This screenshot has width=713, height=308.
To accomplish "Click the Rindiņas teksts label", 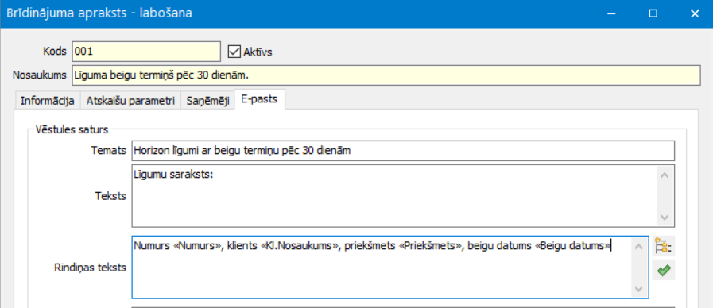I will click(x=90, y=268).
